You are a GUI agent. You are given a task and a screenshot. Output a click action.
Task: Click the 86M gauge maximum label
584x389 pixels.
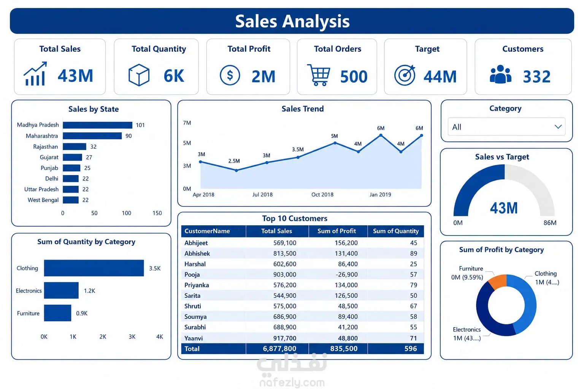point(550,223)
